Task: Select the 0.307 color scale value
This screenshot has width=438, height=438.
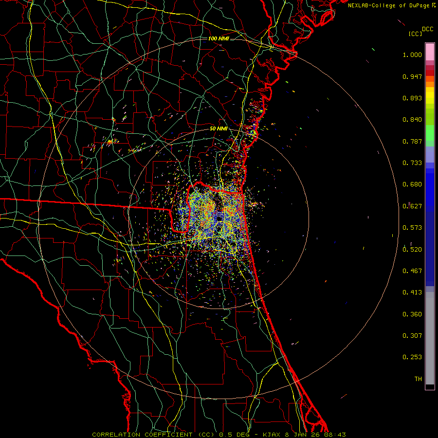Action: 412,335
